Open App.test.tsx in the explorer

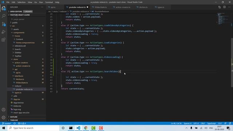coord(19,103)
